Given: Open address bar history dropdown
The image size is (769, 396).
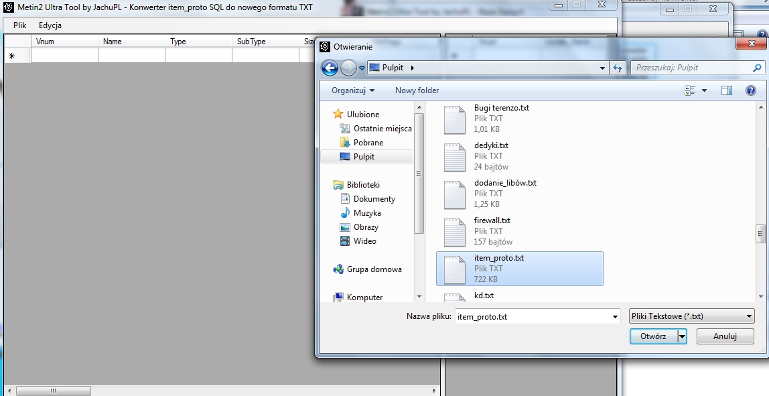Looking at the screenshot, I should pyautogui.click(x=602, y=68).
